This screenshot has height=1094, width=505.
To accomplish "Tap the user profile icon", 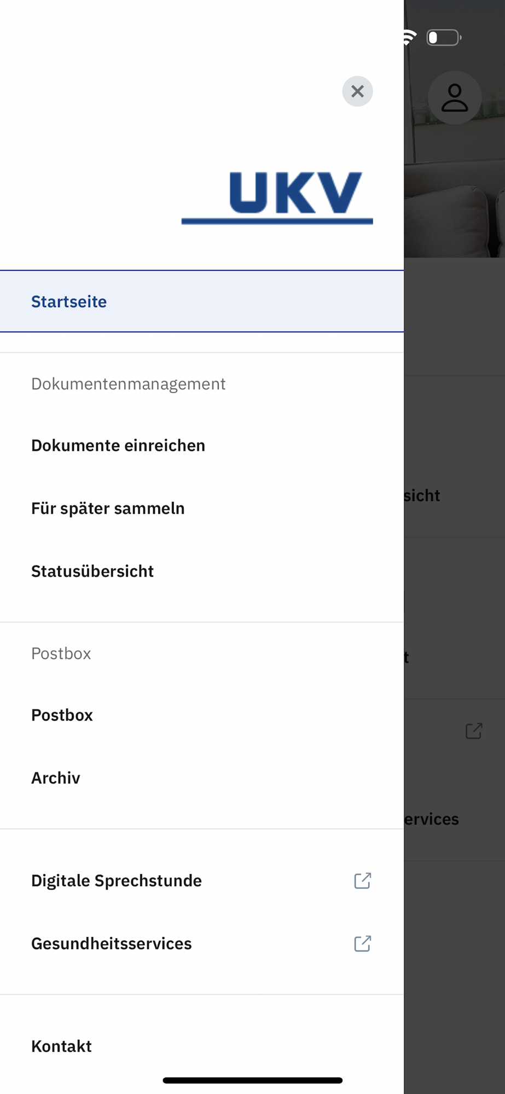I will (x=454, y=98).
